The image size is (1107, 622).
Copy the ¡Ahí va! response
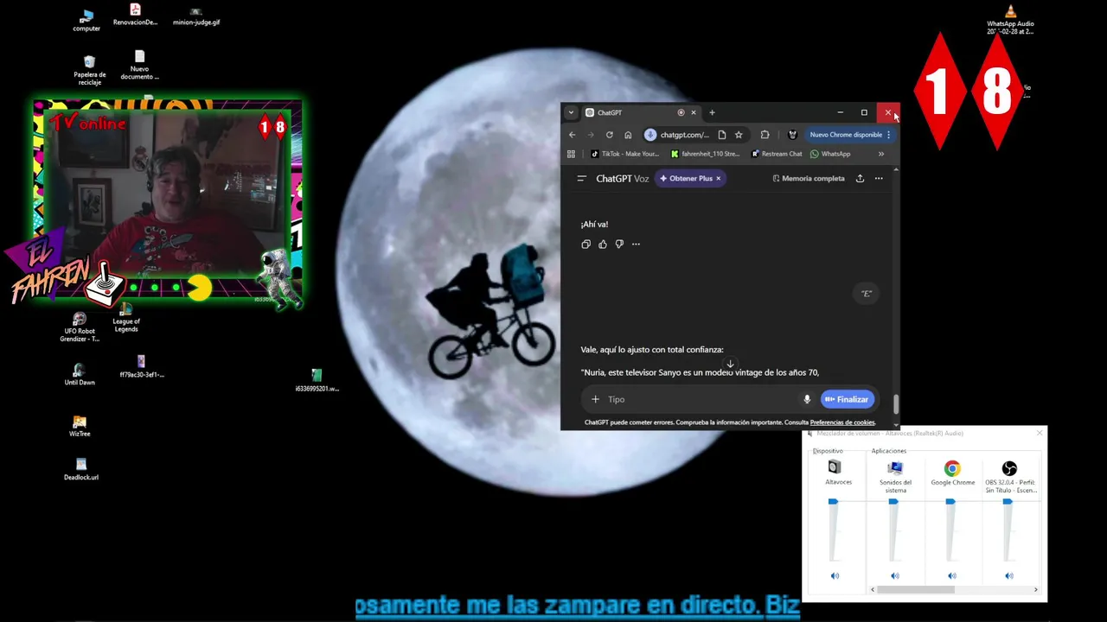[585, 244]
